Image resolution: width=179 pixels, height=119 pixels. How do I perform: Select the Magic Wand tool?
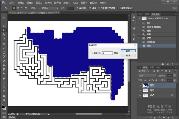(x=4, y=30)
